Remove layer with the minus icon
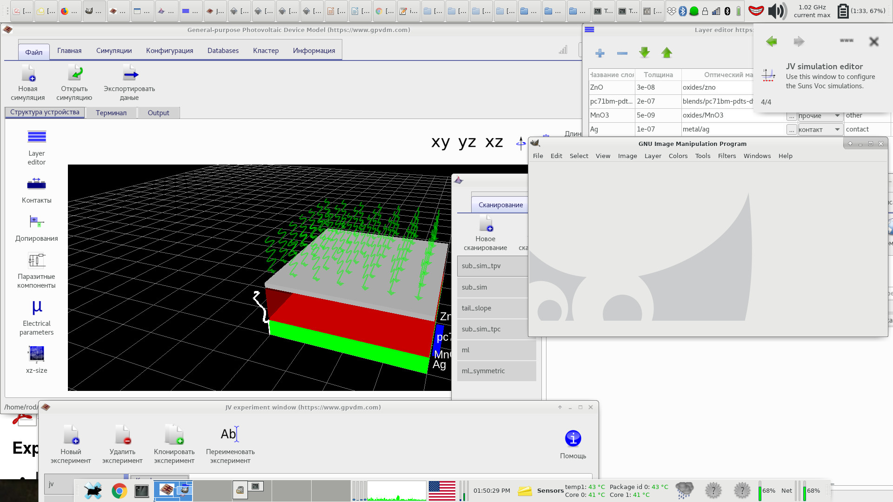The width and height of the screenshot is (893, 502). coord(622,53)
